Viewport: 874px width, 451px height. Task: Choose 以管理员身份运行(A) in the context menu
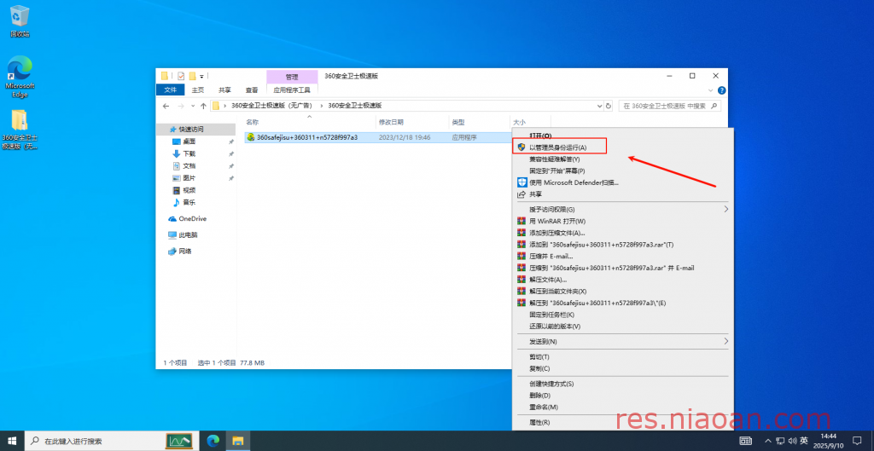(x=558, y=147)
